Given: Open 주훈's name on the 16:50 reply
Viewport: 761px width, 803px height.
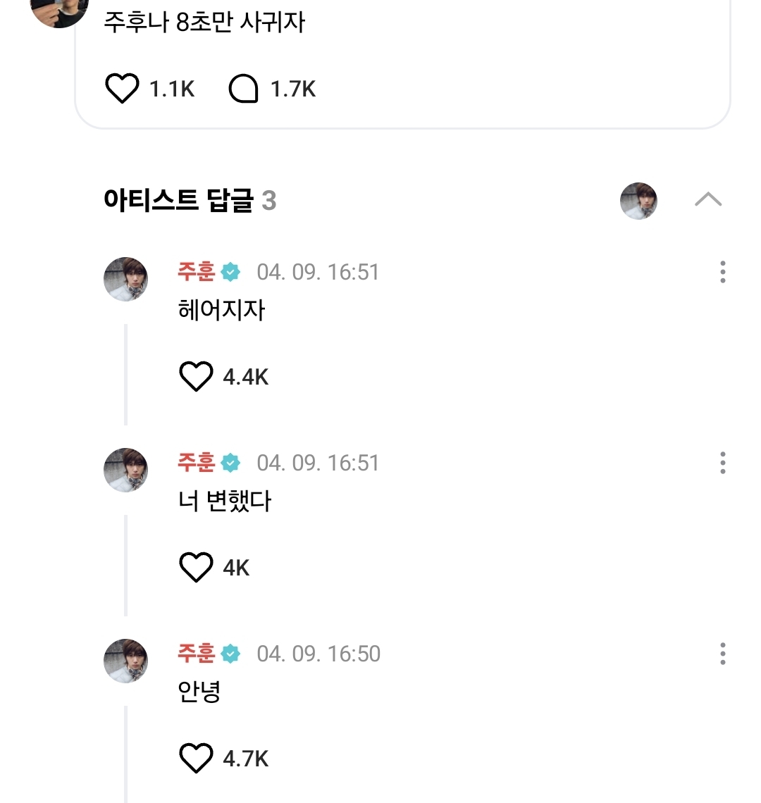Looking at the screenshot, I should 196,654.
